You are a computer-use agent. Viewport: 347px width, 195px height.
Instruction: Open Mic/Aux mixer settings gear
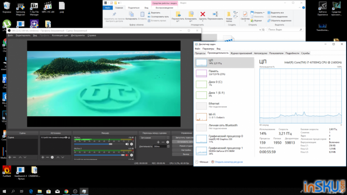132,144
